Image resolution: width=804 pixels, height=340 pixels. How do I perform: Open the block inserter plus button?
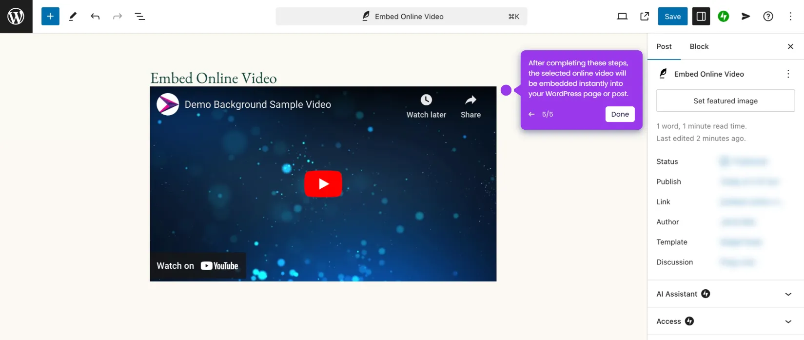[x=50, y=17]
